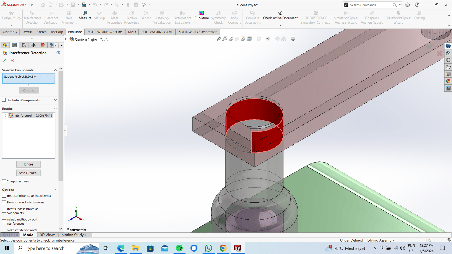Open the help icon for Interference Detection

tap(58, 53)
